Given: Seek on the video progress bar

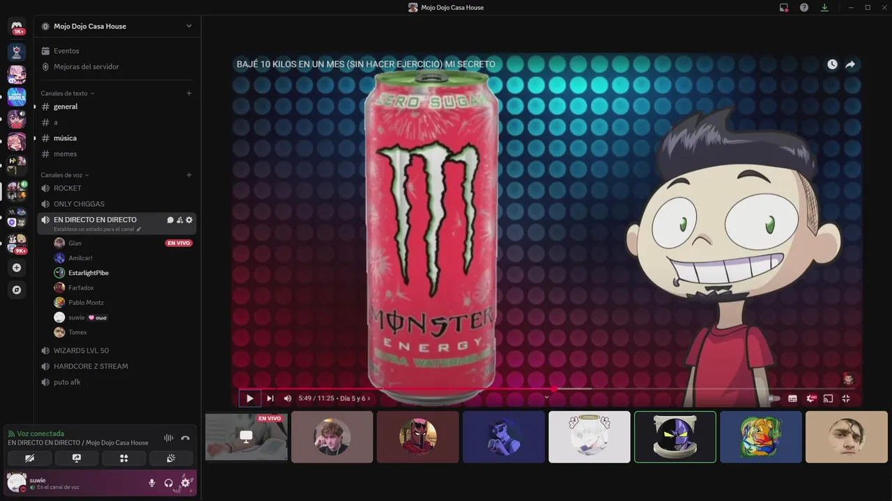Looking at the screenshot, I should click(545, 388).
